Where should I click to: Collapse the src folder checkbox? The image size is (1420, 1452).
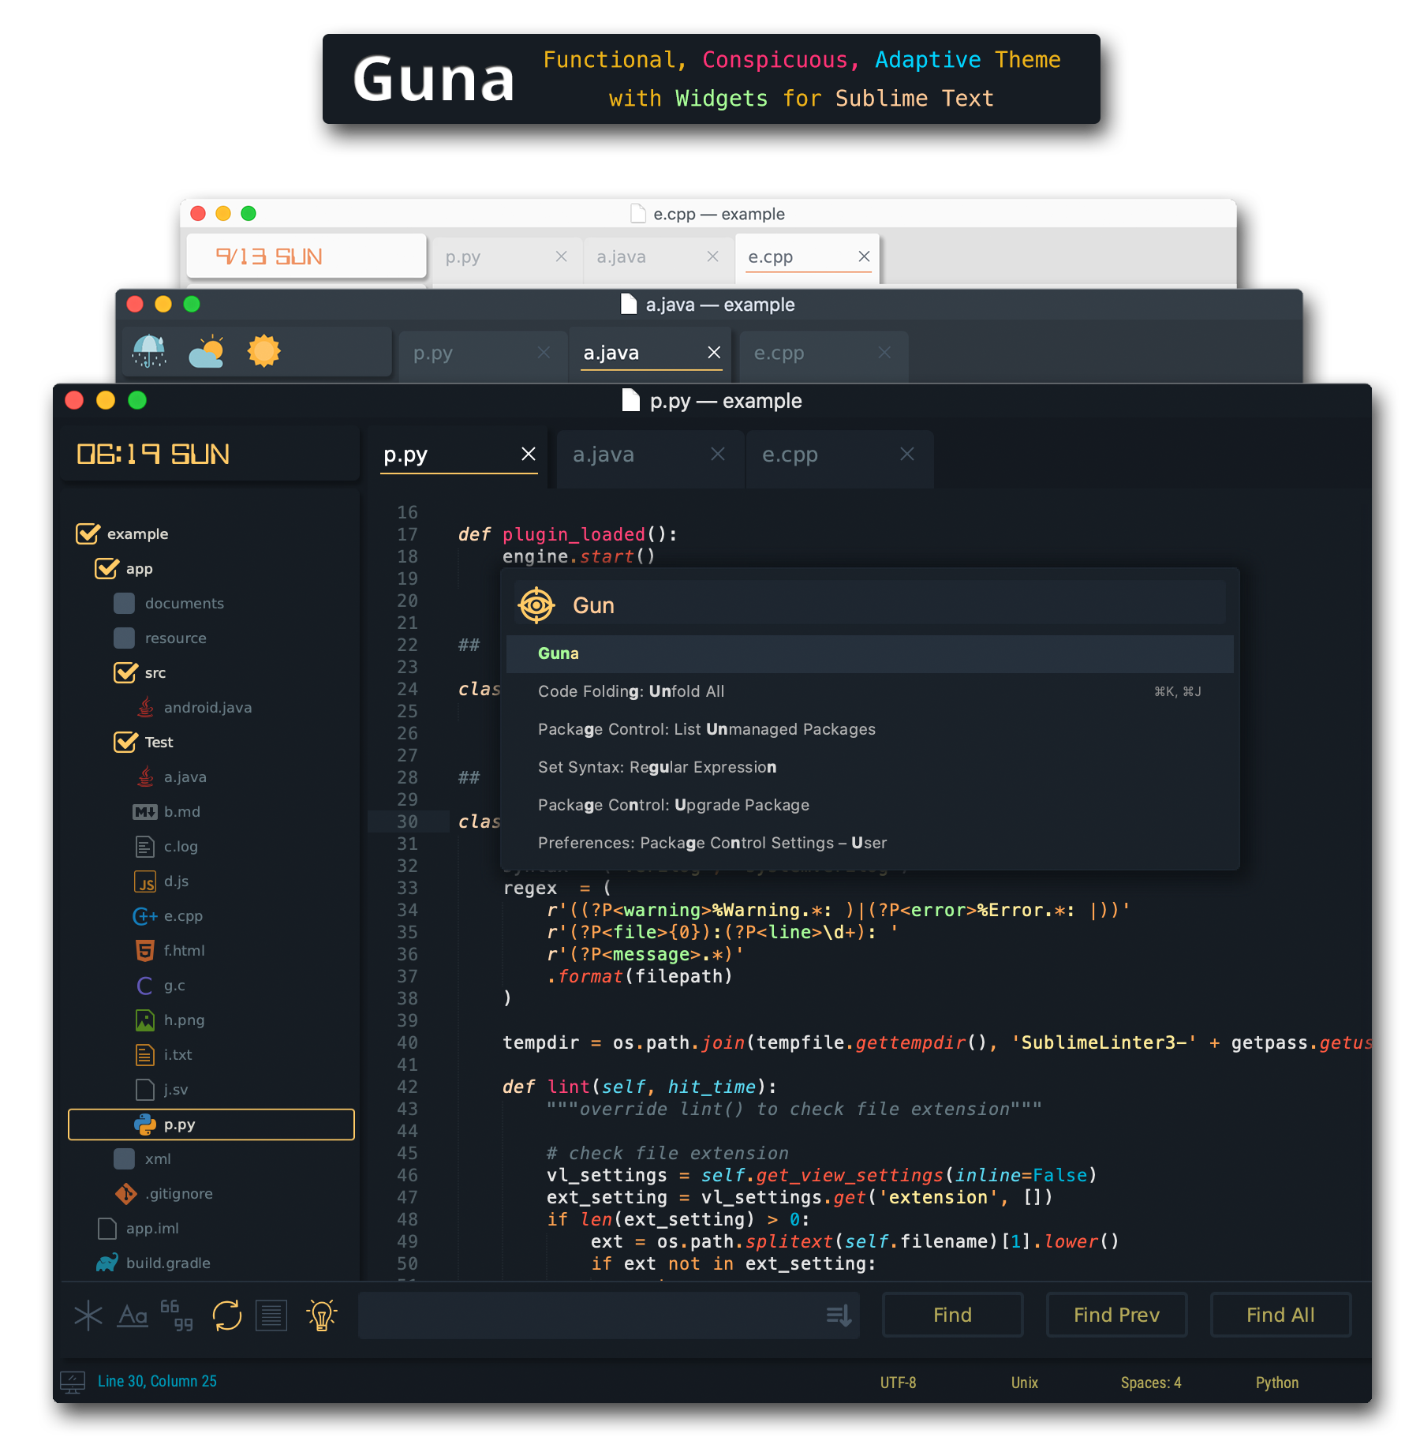click(125, 672)
